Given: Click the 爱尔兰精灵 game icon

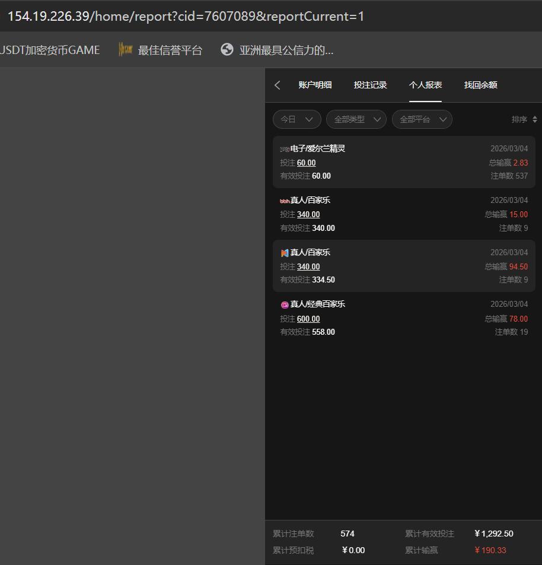Looking at the screenshot, I should click(283, 148).
